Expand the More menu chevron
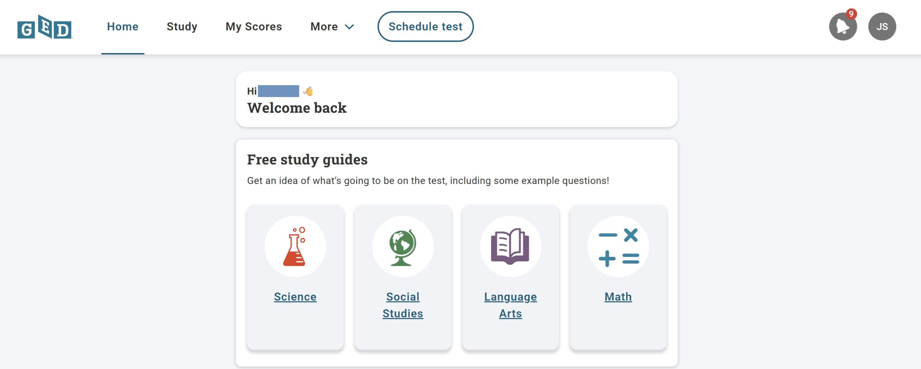The image size is (921, 369). point(349,27)
